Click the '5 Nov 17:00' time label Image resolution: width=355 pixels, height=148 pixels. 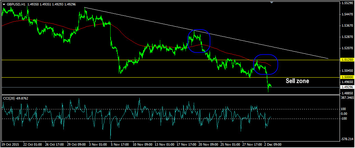pos(120,144)
